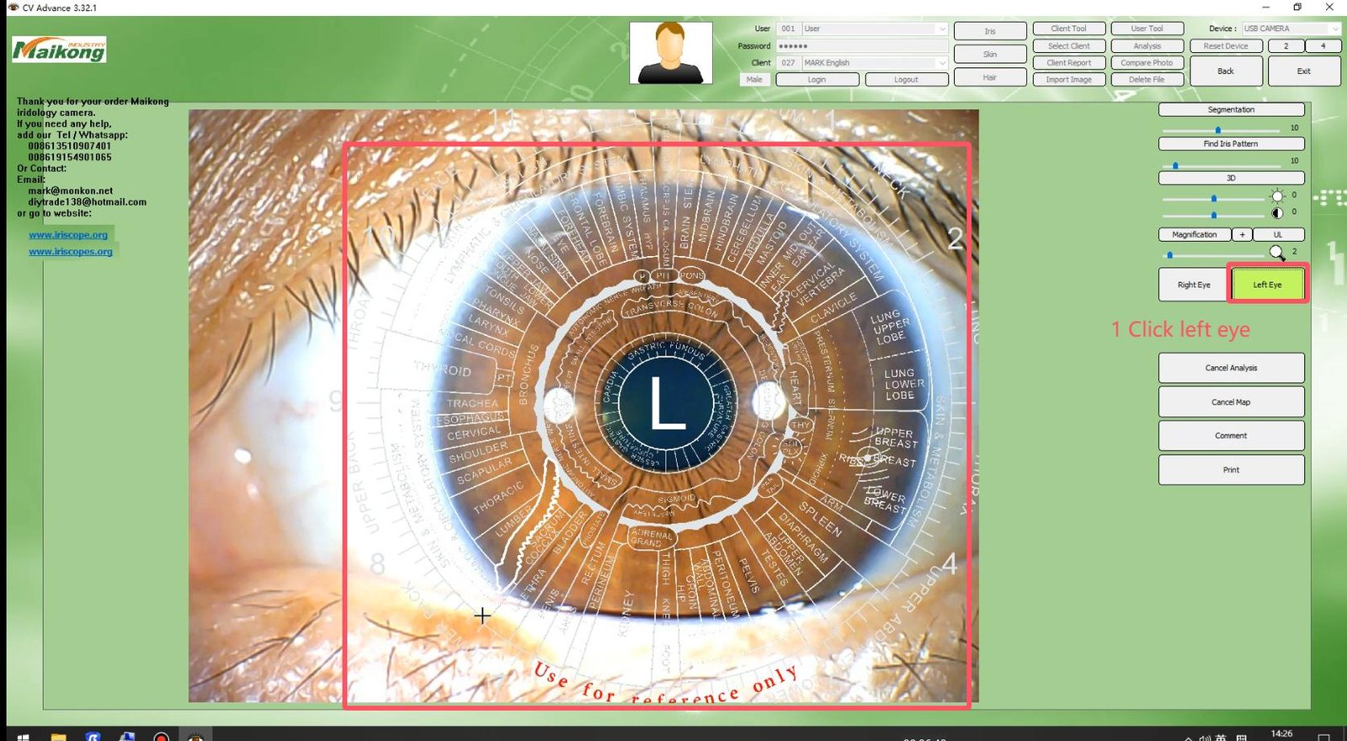This screenshot has height=741, width=1347.
Task: Switch to Hair mode
Action: pos(990,77)
